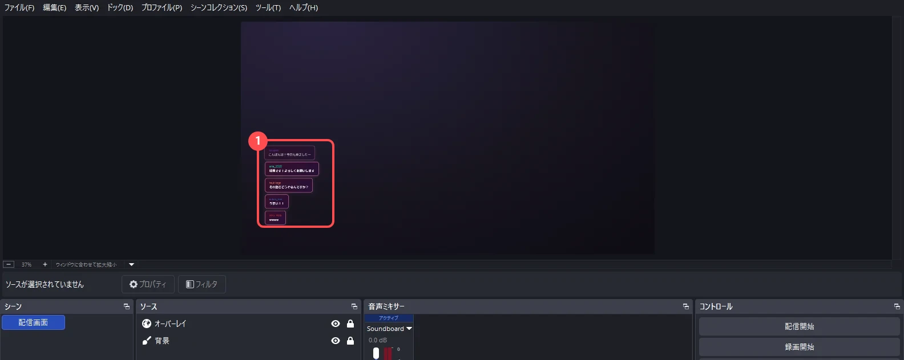
Task: Click the 録画開始 button
Action: (799, 347)
